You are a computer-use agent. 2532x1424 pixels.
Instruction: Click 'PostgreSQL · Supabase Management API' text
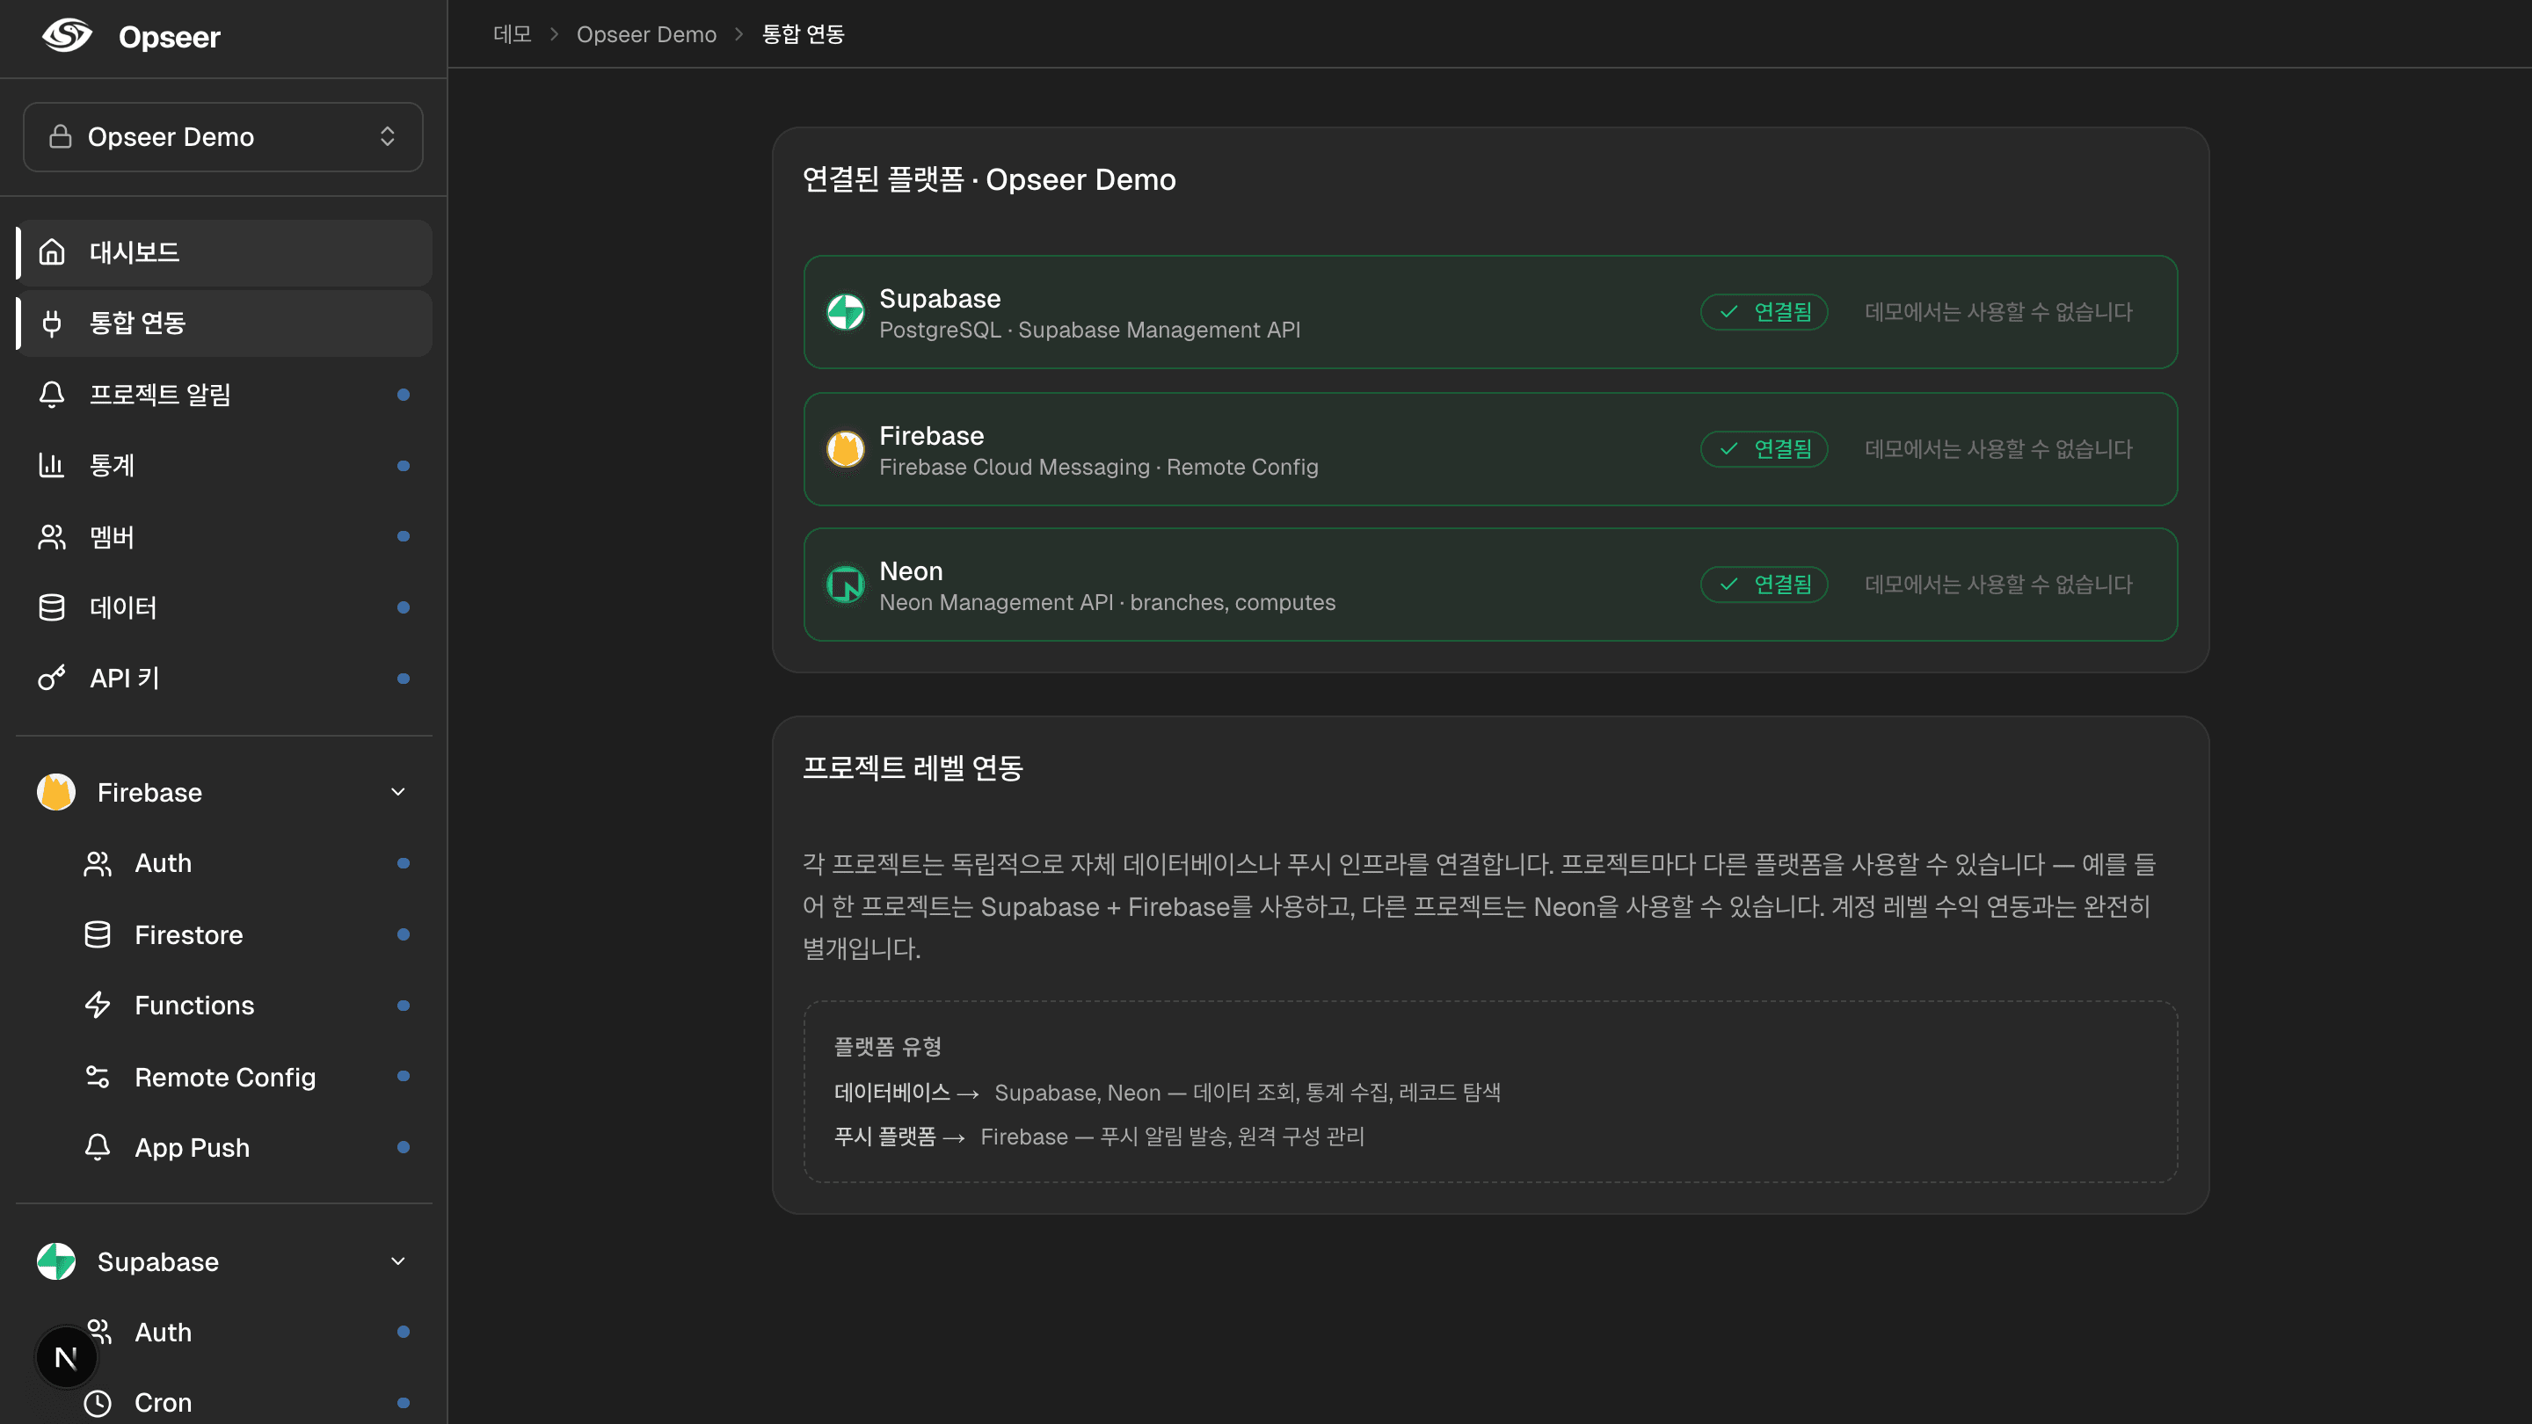point(1089,331)
